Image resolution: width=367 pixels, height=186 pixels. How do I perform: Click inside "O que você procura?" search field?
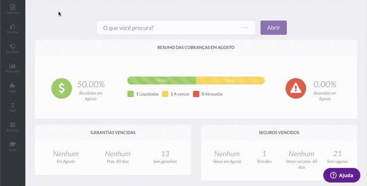coord(176,28)
